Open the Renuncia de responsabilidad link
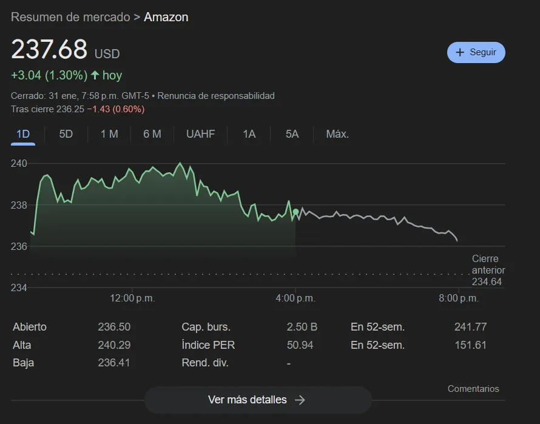 [216, 96]
